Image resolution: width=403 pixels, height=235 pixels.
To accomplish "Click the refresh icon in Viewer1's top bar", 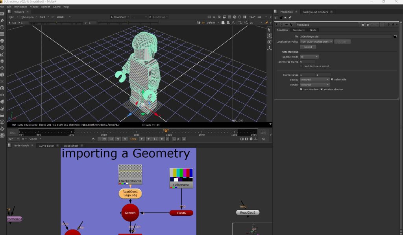I will 235,17.
